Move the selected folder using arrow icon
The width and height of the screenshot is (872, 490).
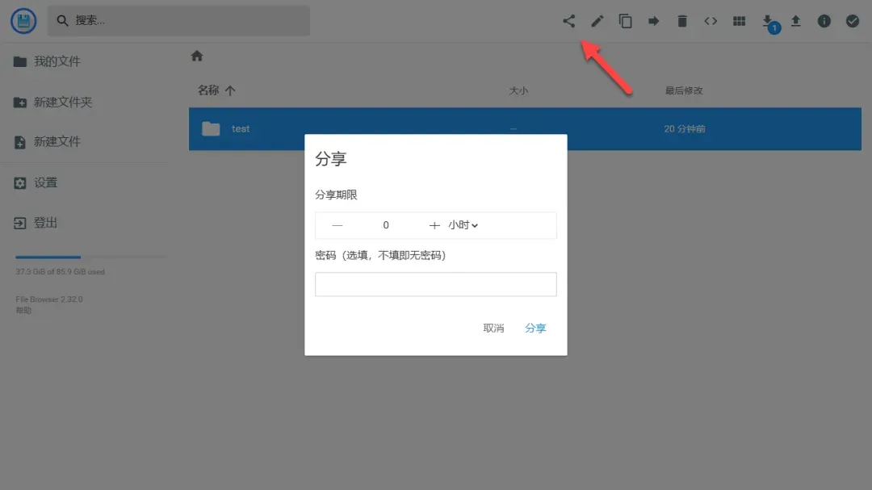653,21
